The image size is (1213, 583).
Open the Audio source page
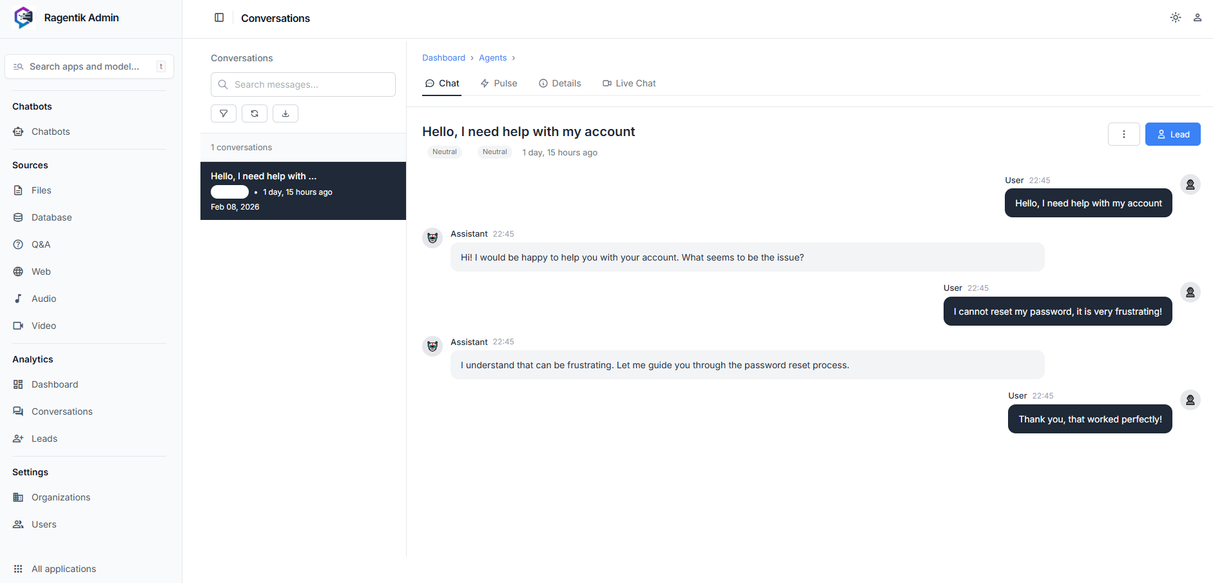tap(44, 299)
